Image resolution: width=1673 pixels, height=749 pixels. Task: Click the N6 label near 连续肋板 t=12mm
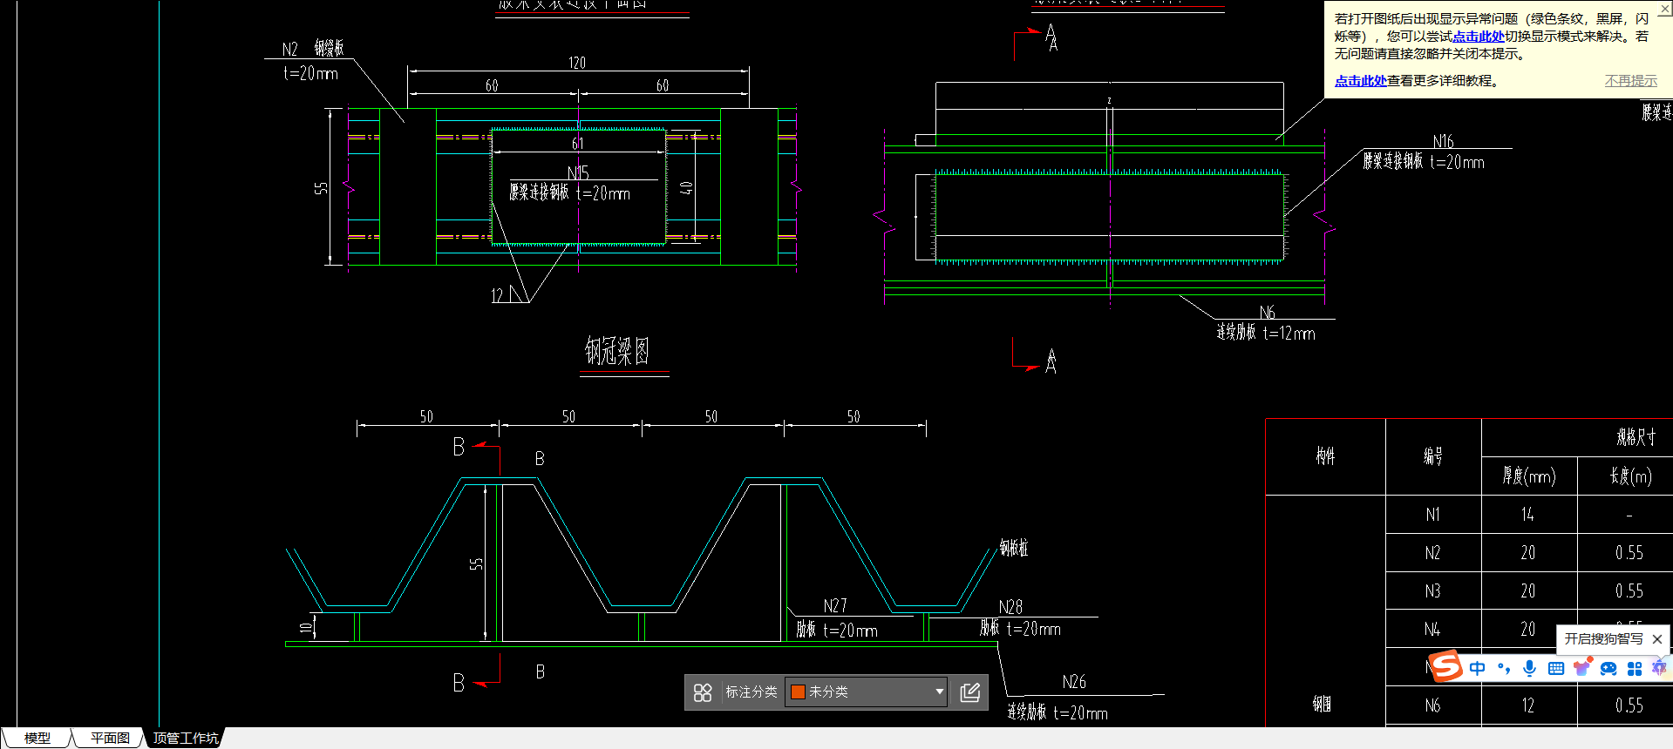coord(1268,312)
